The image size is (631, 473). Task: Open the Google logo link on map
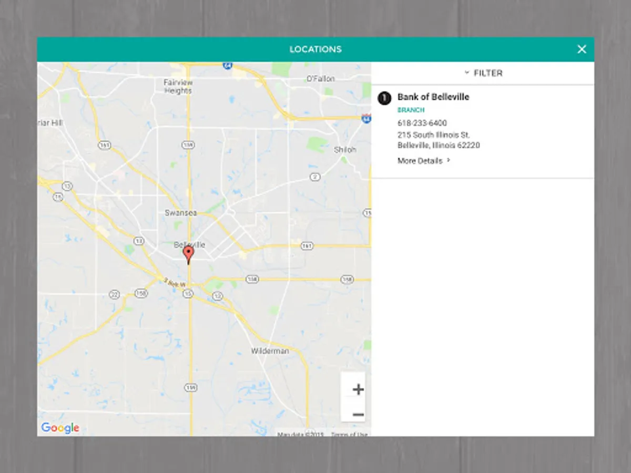[x=60, y=428]
